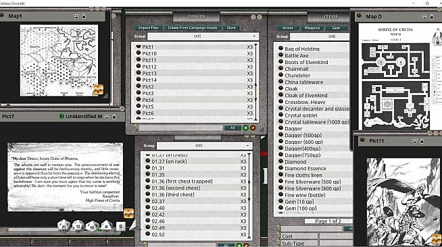The image size is (442, 247).
Task: Click the All filter button in Images window
Action: [x=232, y=128]
